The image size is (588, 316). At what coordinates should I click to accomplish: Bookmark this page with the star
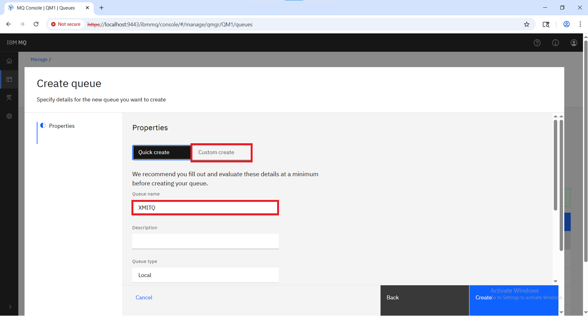(x=527, y=25)
